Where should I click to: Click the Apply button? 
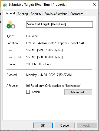87,126
